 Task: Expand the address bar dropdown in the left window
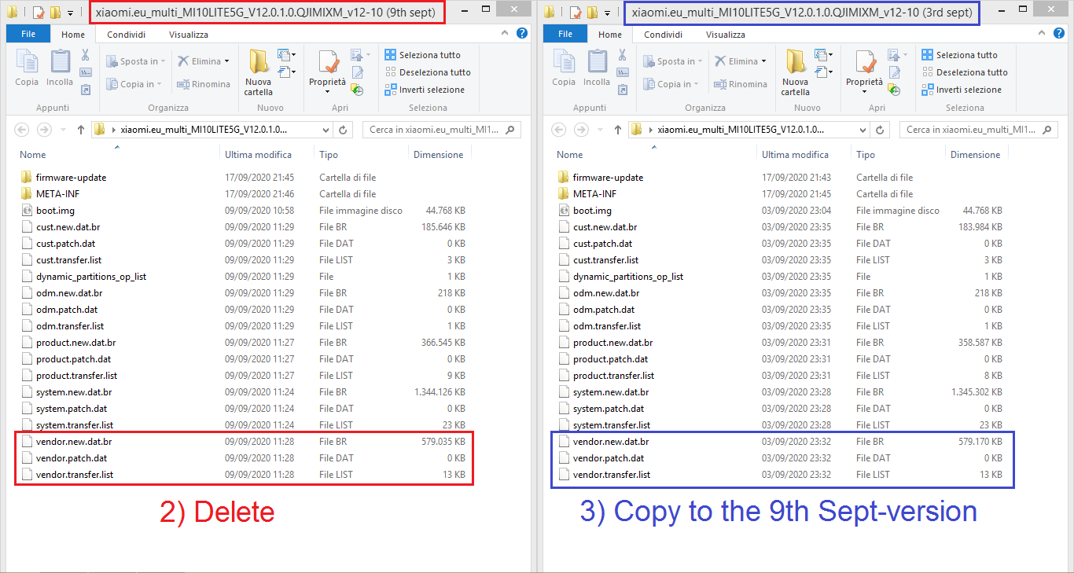coord(325,130)
